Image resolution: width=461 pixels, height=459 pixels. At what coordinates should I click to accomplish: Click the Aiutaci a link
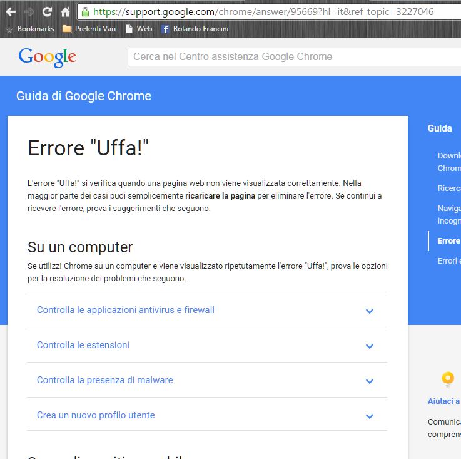pos(444,401)
